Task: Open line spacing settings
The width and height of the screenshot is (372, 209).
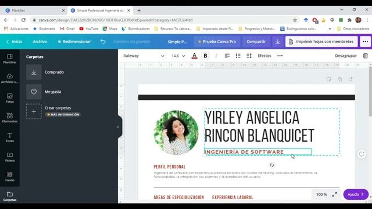Action: click(249, 56)
